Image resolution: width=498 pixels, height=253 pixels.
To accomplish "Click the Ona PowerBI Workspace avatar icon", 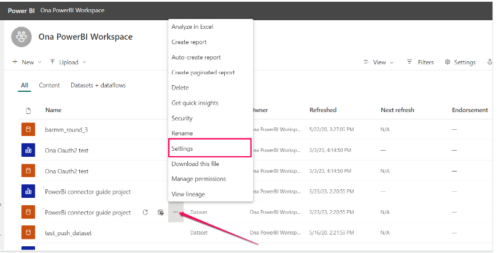I will coord(21,37).
